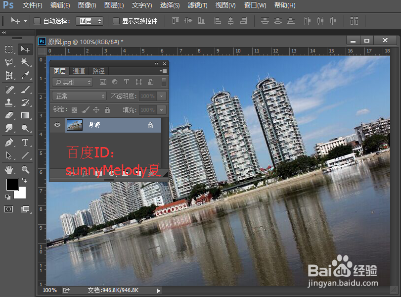Click the 100% zoom level field
Viewport: 401px width, 297px height.
[49, 290]
